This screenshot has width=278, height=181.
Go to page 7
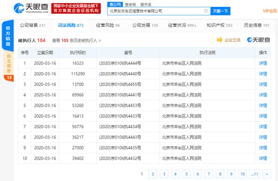[209, 174]
